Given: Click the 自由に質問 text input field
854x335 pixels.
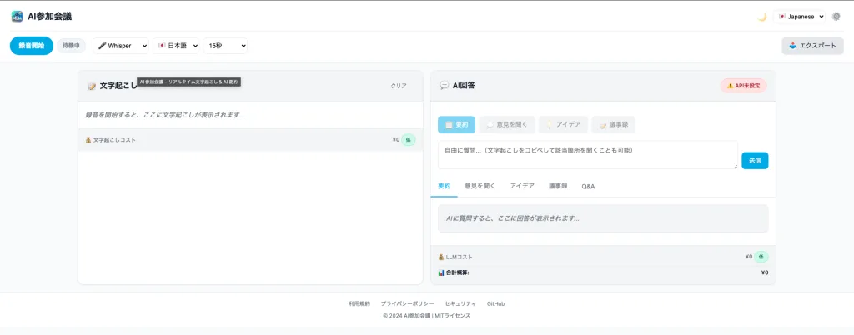Looking at the screenshot, I should click(x=587, y=155).
